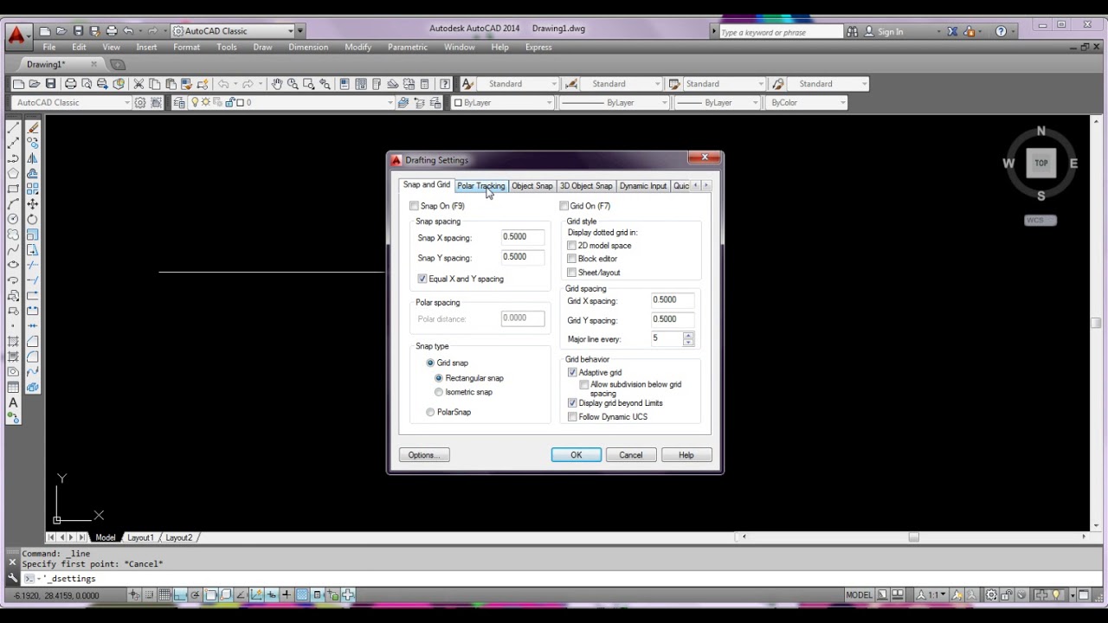Open the AutoCAD Classic workspace dropdown in title bar
Screen dimensions: 1108x623
point(233,31)
